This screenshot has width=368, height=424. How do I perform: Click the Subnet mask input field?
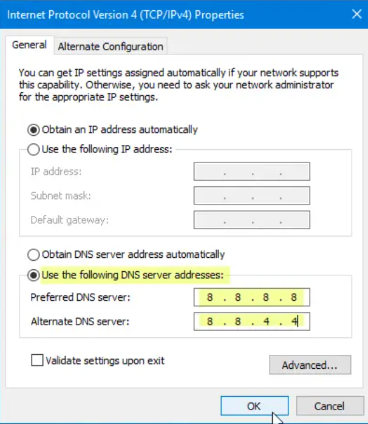point(251,195)
